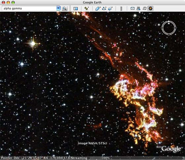Click the RA 17h30m coordinate readout
Image resolution: width=185 pixels, height=160 pixels.
coord(58,158)
